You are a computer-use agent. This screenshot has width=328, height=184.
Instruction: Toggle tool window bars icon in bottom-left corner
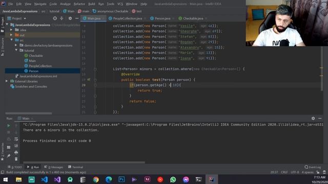[2, 172]
